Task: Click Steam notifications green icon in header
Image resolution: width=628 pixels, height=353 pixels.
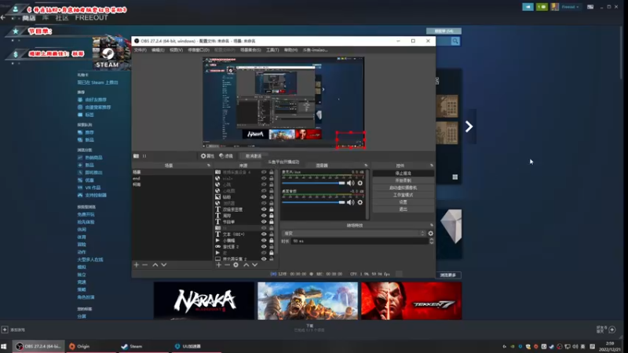Action: coord(542,7)
